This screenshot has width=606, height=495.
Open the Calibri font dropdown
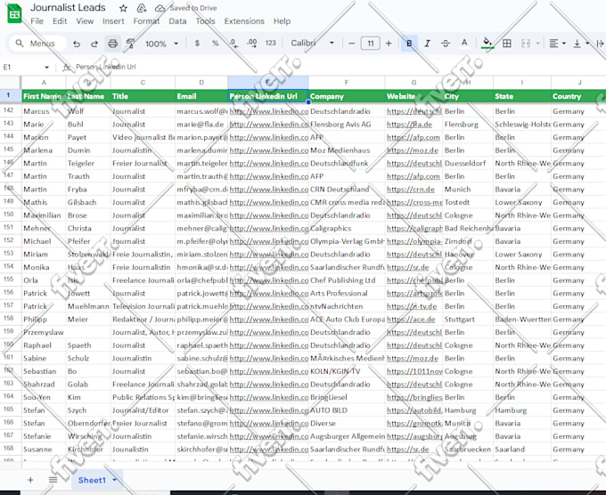(312, 44)
